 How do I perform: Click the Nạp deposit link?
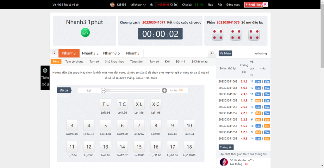point(210,5)
